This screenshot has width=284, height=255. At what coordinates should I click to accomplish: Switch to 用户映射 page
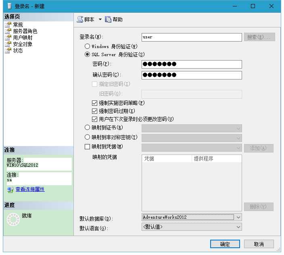coord(23,38)
